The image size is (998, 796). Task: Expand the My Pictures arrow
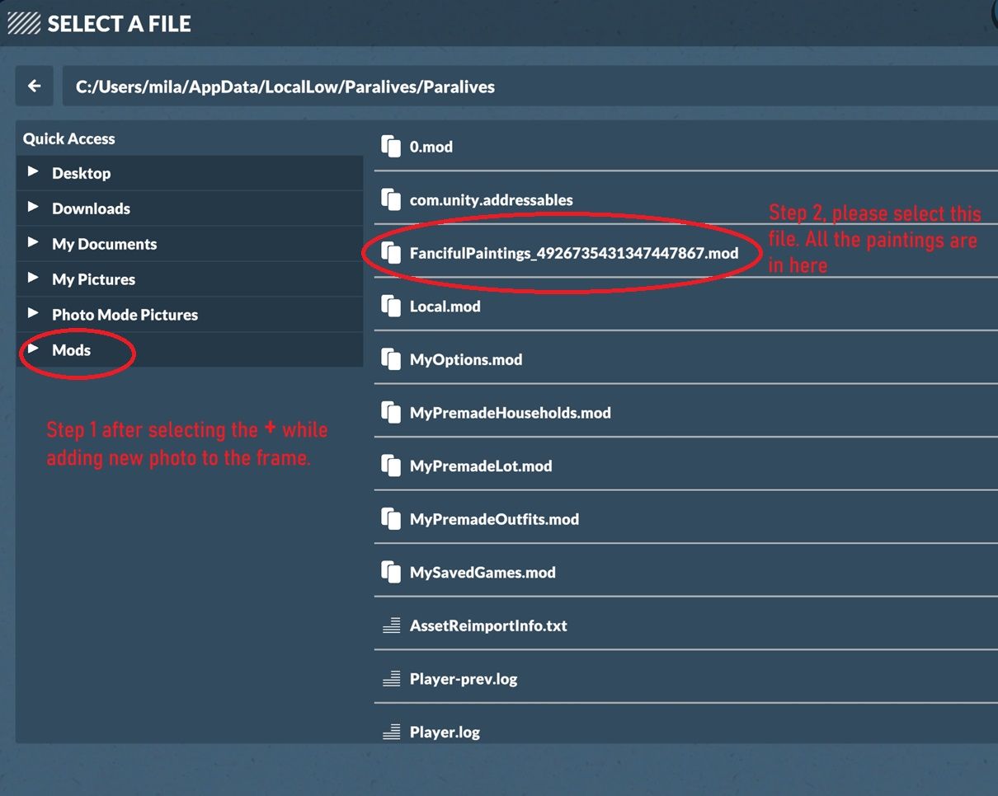point(33,278)
